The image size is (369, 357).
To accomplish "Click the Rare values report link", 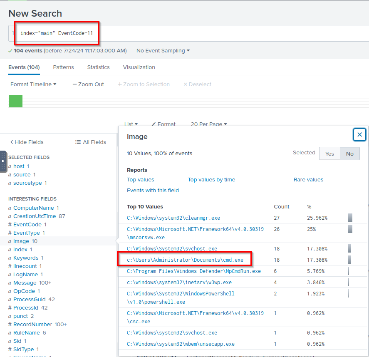I will pos(308,180).
